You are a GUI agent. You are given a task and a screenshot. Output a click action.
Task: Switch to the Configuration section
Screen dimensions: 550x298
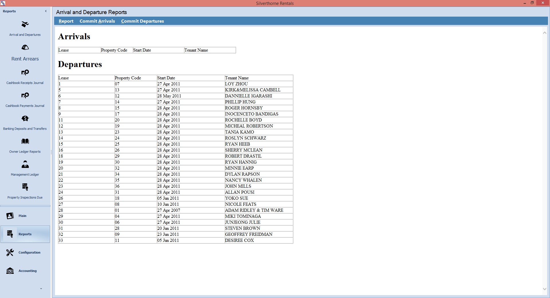(29, 252)
